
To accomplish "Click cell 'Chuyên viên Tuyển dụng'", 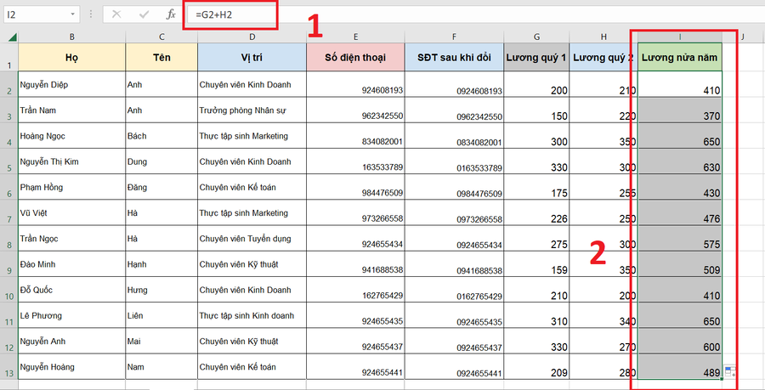I will [x=252, y=239].
